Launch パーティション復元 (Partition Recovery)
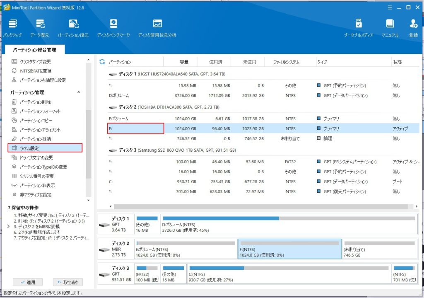This screenshot has width=424, height=298. point(73,24)
